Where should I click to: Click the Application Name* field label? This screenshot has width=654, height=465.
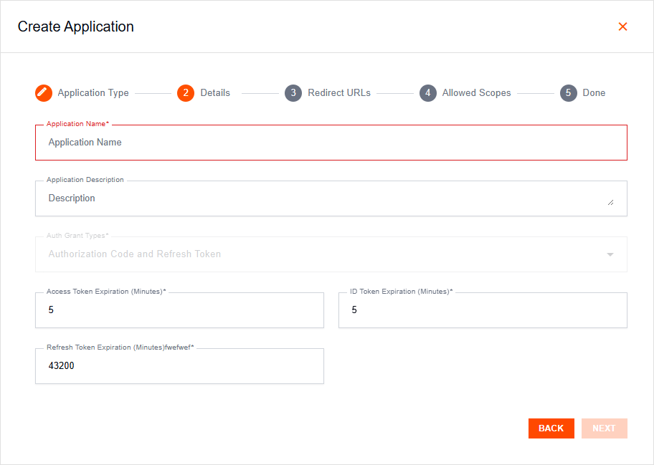(x=77, y=124)
